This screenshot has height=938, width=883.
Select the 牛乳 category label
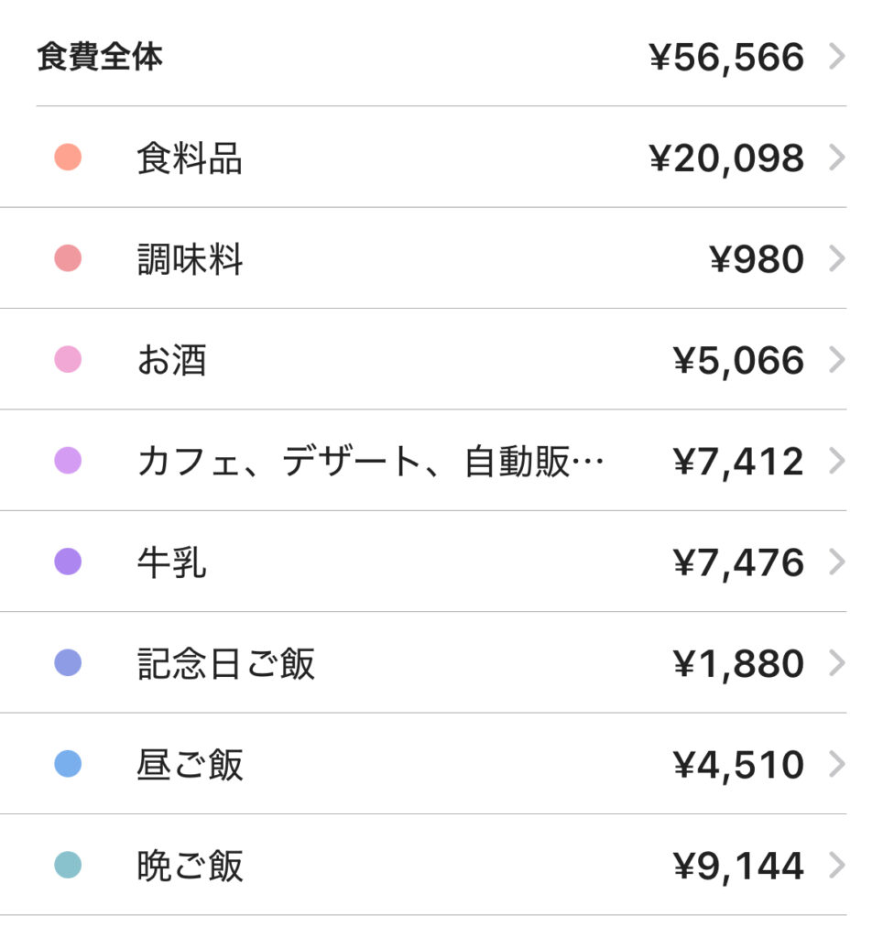point(171,562)
